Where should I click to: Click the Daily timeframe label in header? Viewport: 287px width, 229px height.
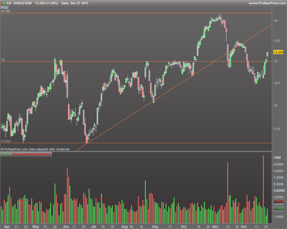click(x=65, y=3)
